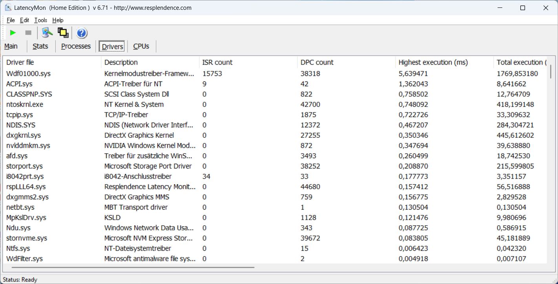Click the LatencyMon app icon in the title bar

pyautogui.click(x=8, y=8)
